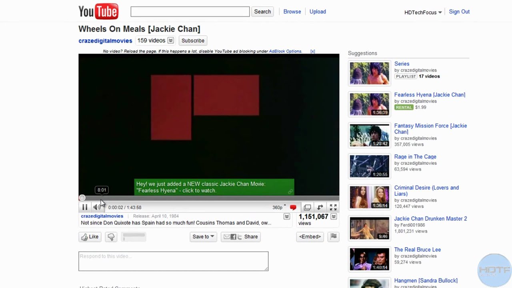Viewport: 512px width, 288px height.
Task: Click the Search button
Action: (x=262, y=12)
